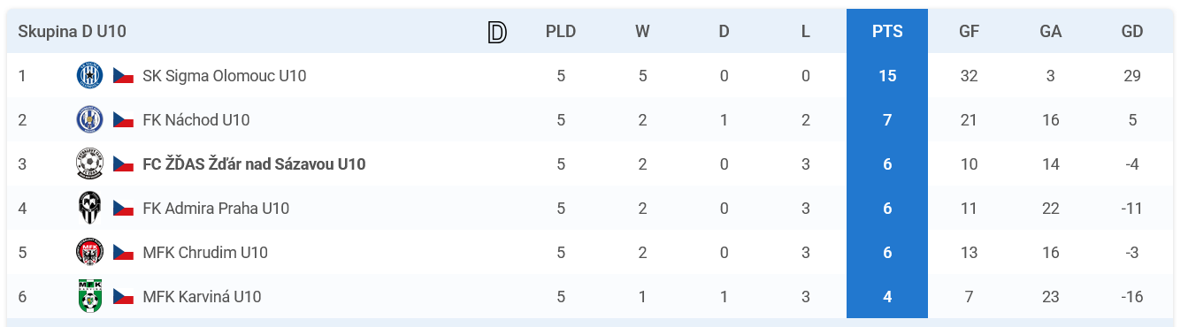Click the FK Náchod club logo
Viewport: 1196px width, 327px height.
click(x=90, y=120)
